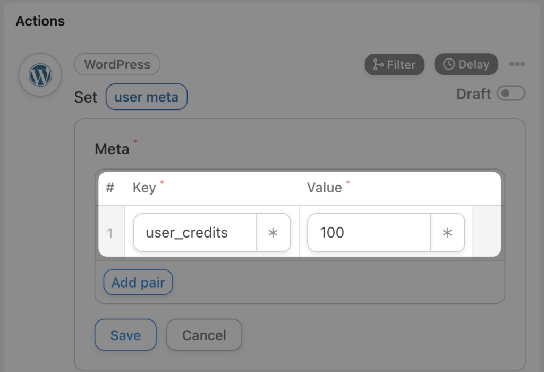
Task: Click the Key field containing user_credits
Action: [x=194, y=232]
